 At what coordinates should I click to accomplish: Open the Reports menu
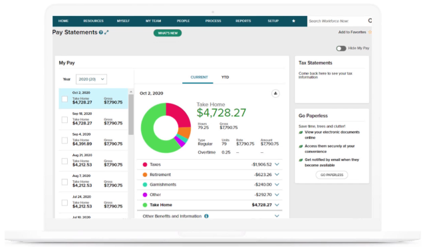coord(243,21)
